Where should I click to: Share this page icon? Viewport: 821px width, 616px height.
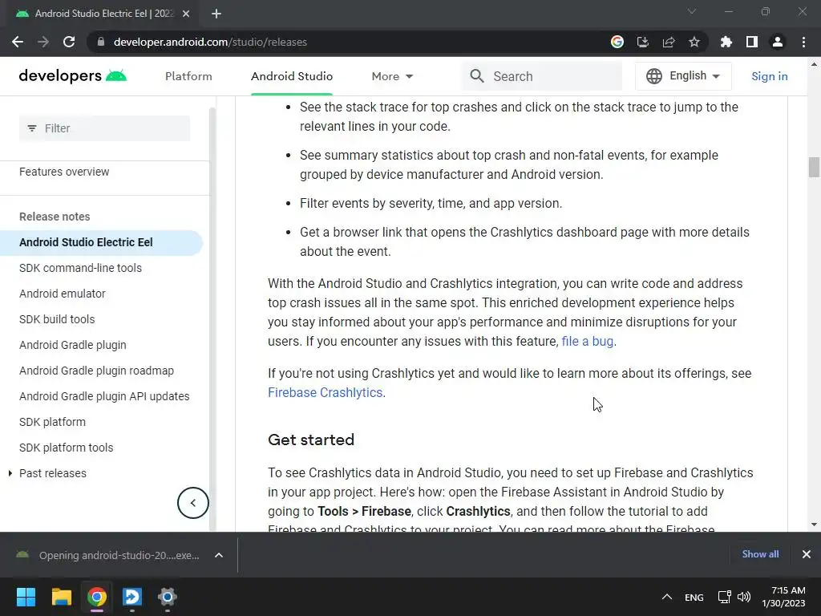click(x=668, y=42)
